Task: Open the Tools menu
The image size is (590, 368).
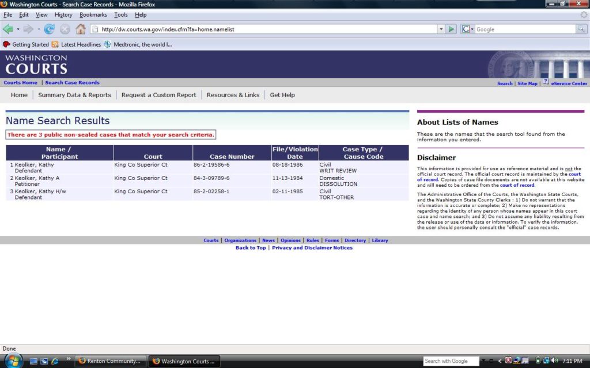Action: click(x=121, y=14)
